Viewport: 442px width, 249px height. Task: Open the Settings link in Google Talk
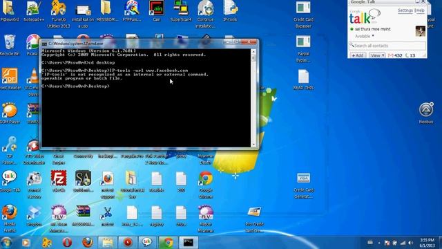tap(405, 10)
